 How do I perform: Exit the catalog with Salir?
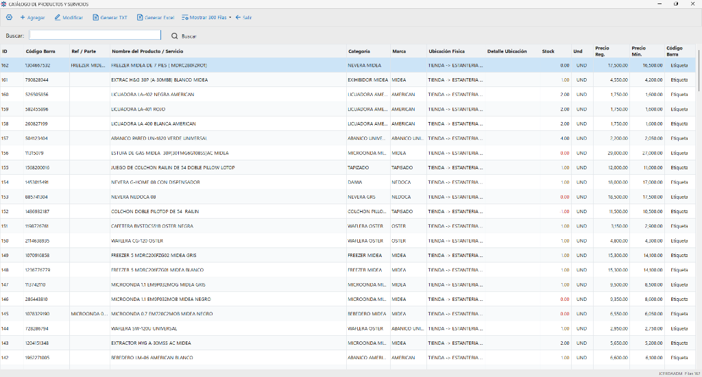click(243, 17)
